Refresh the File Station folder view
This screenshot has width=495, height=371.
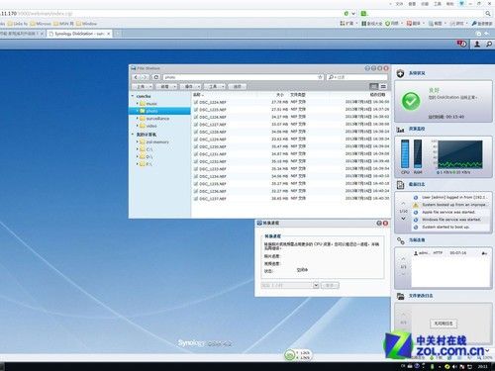click(x=156, y=77)
